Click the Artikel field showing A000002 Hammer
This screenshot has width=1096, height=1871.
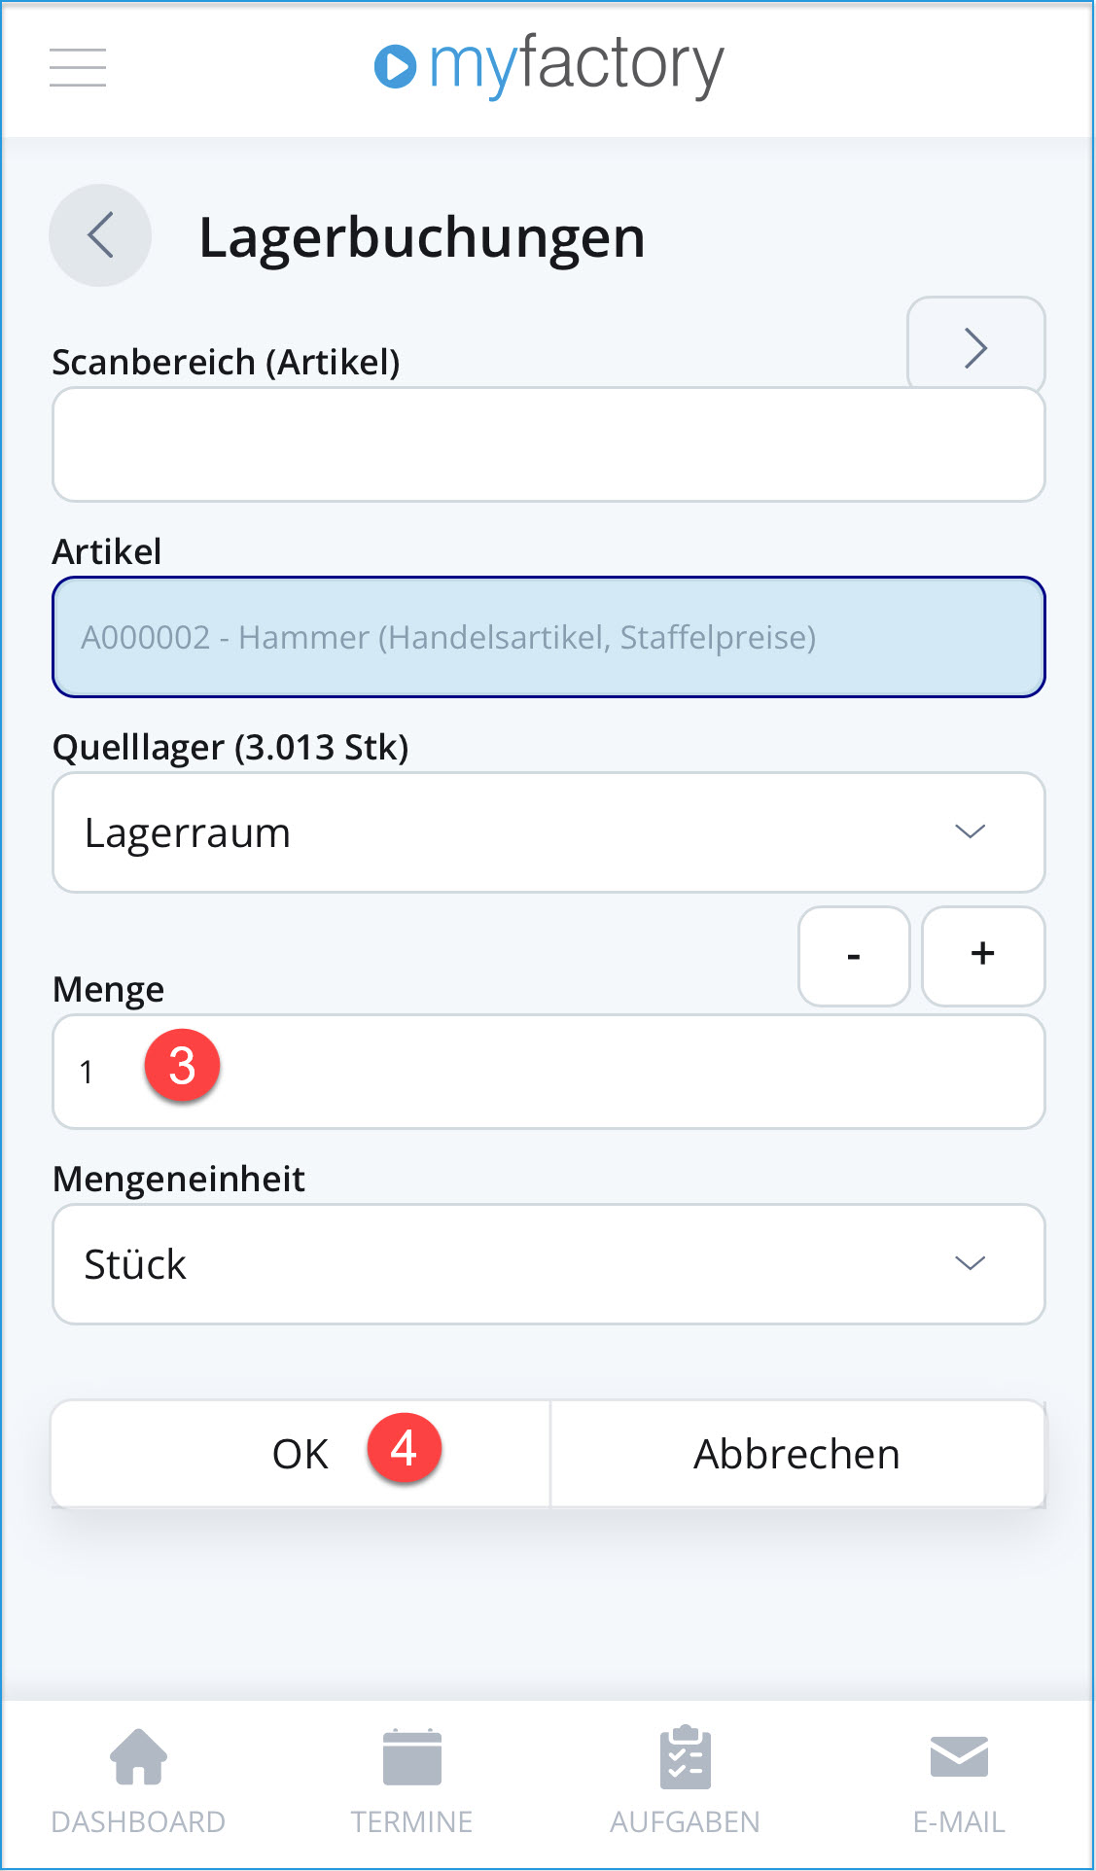pyautogui.click(x=548, y=637)
